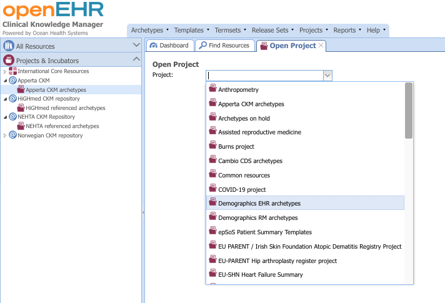Collapse the NEHTA CKM Repository node
The width and height of the screenshot is (445, 303).
point(5,117)
